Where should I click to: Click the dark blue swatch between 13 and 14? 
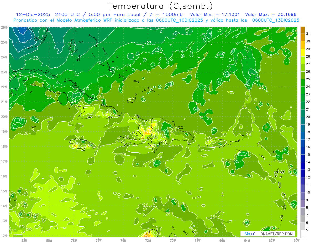point(303,166)
